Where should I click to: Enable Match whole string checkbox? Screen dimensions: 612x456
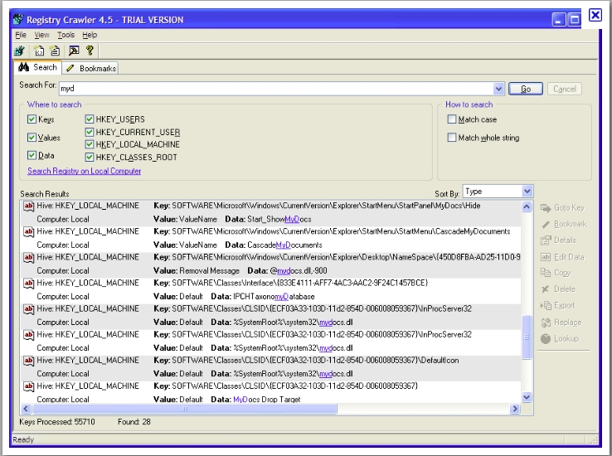pyautogui.click(x=451, y=138)
